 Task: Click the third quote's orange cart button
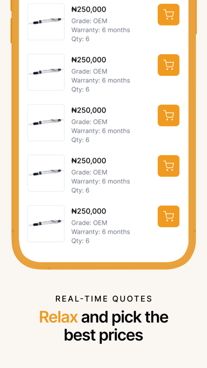tap(168, 115)
